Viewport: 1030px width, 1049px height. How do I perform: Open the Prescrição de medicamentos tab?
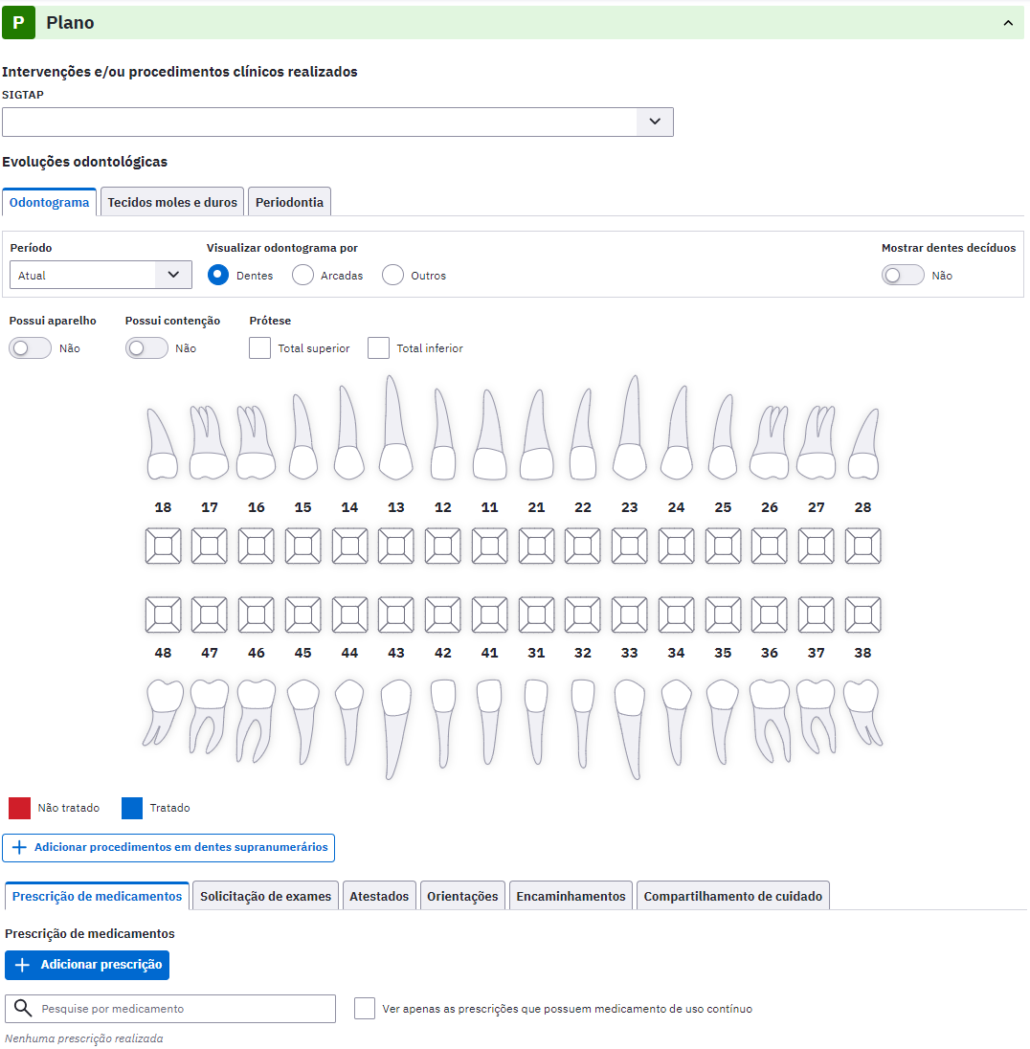click(97, 896)
